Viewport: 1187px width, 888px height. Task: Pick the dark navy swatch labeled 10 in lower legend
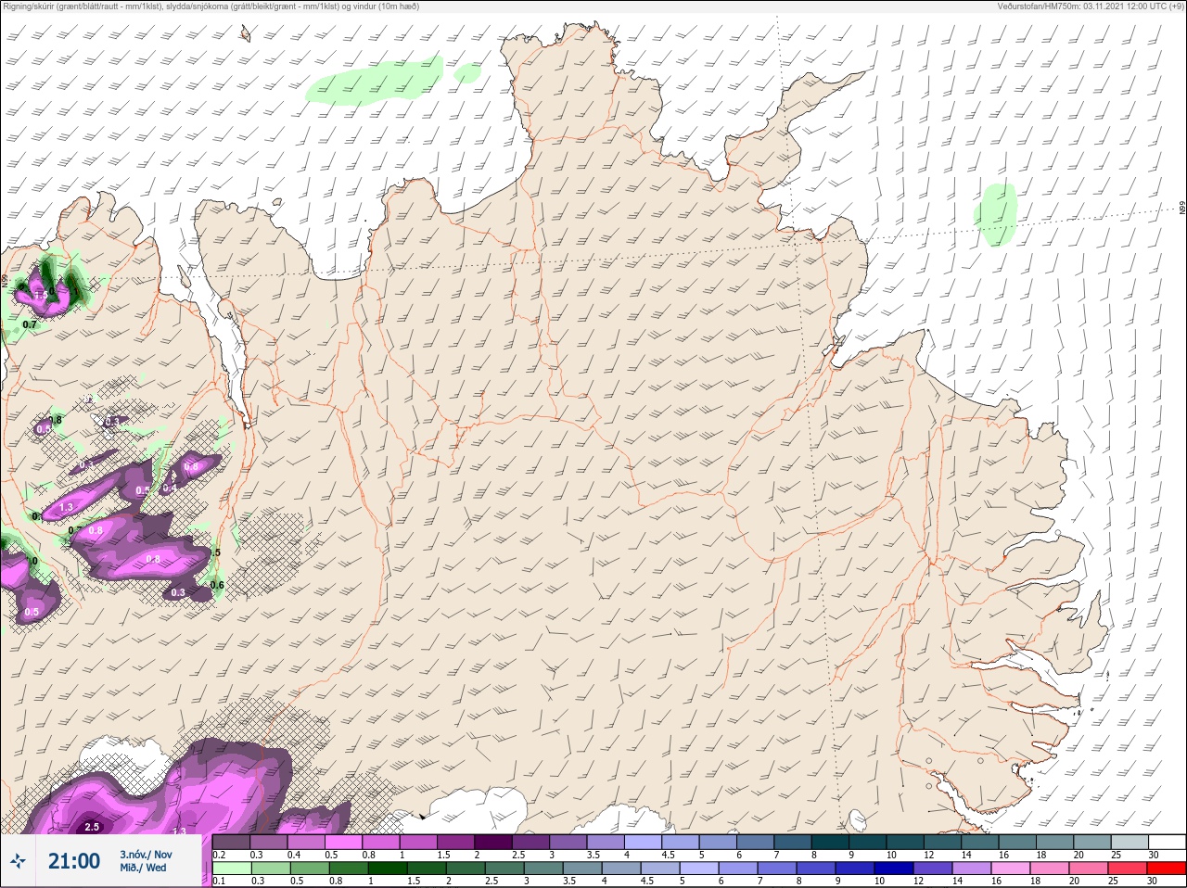tap(896, 869)
